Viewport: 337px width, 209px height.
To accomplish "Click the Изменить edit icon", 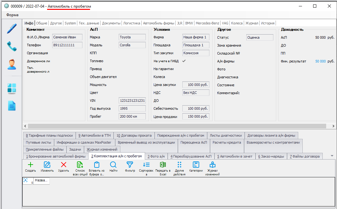I will 47,165.
